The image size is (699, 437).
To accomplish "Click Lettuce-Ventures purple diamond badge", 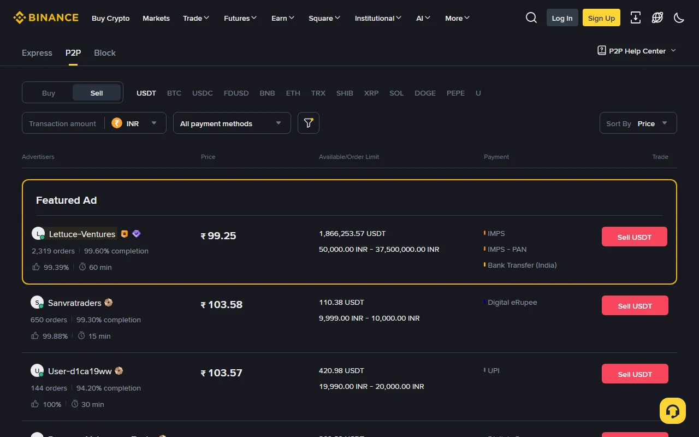I will (137, 234).
